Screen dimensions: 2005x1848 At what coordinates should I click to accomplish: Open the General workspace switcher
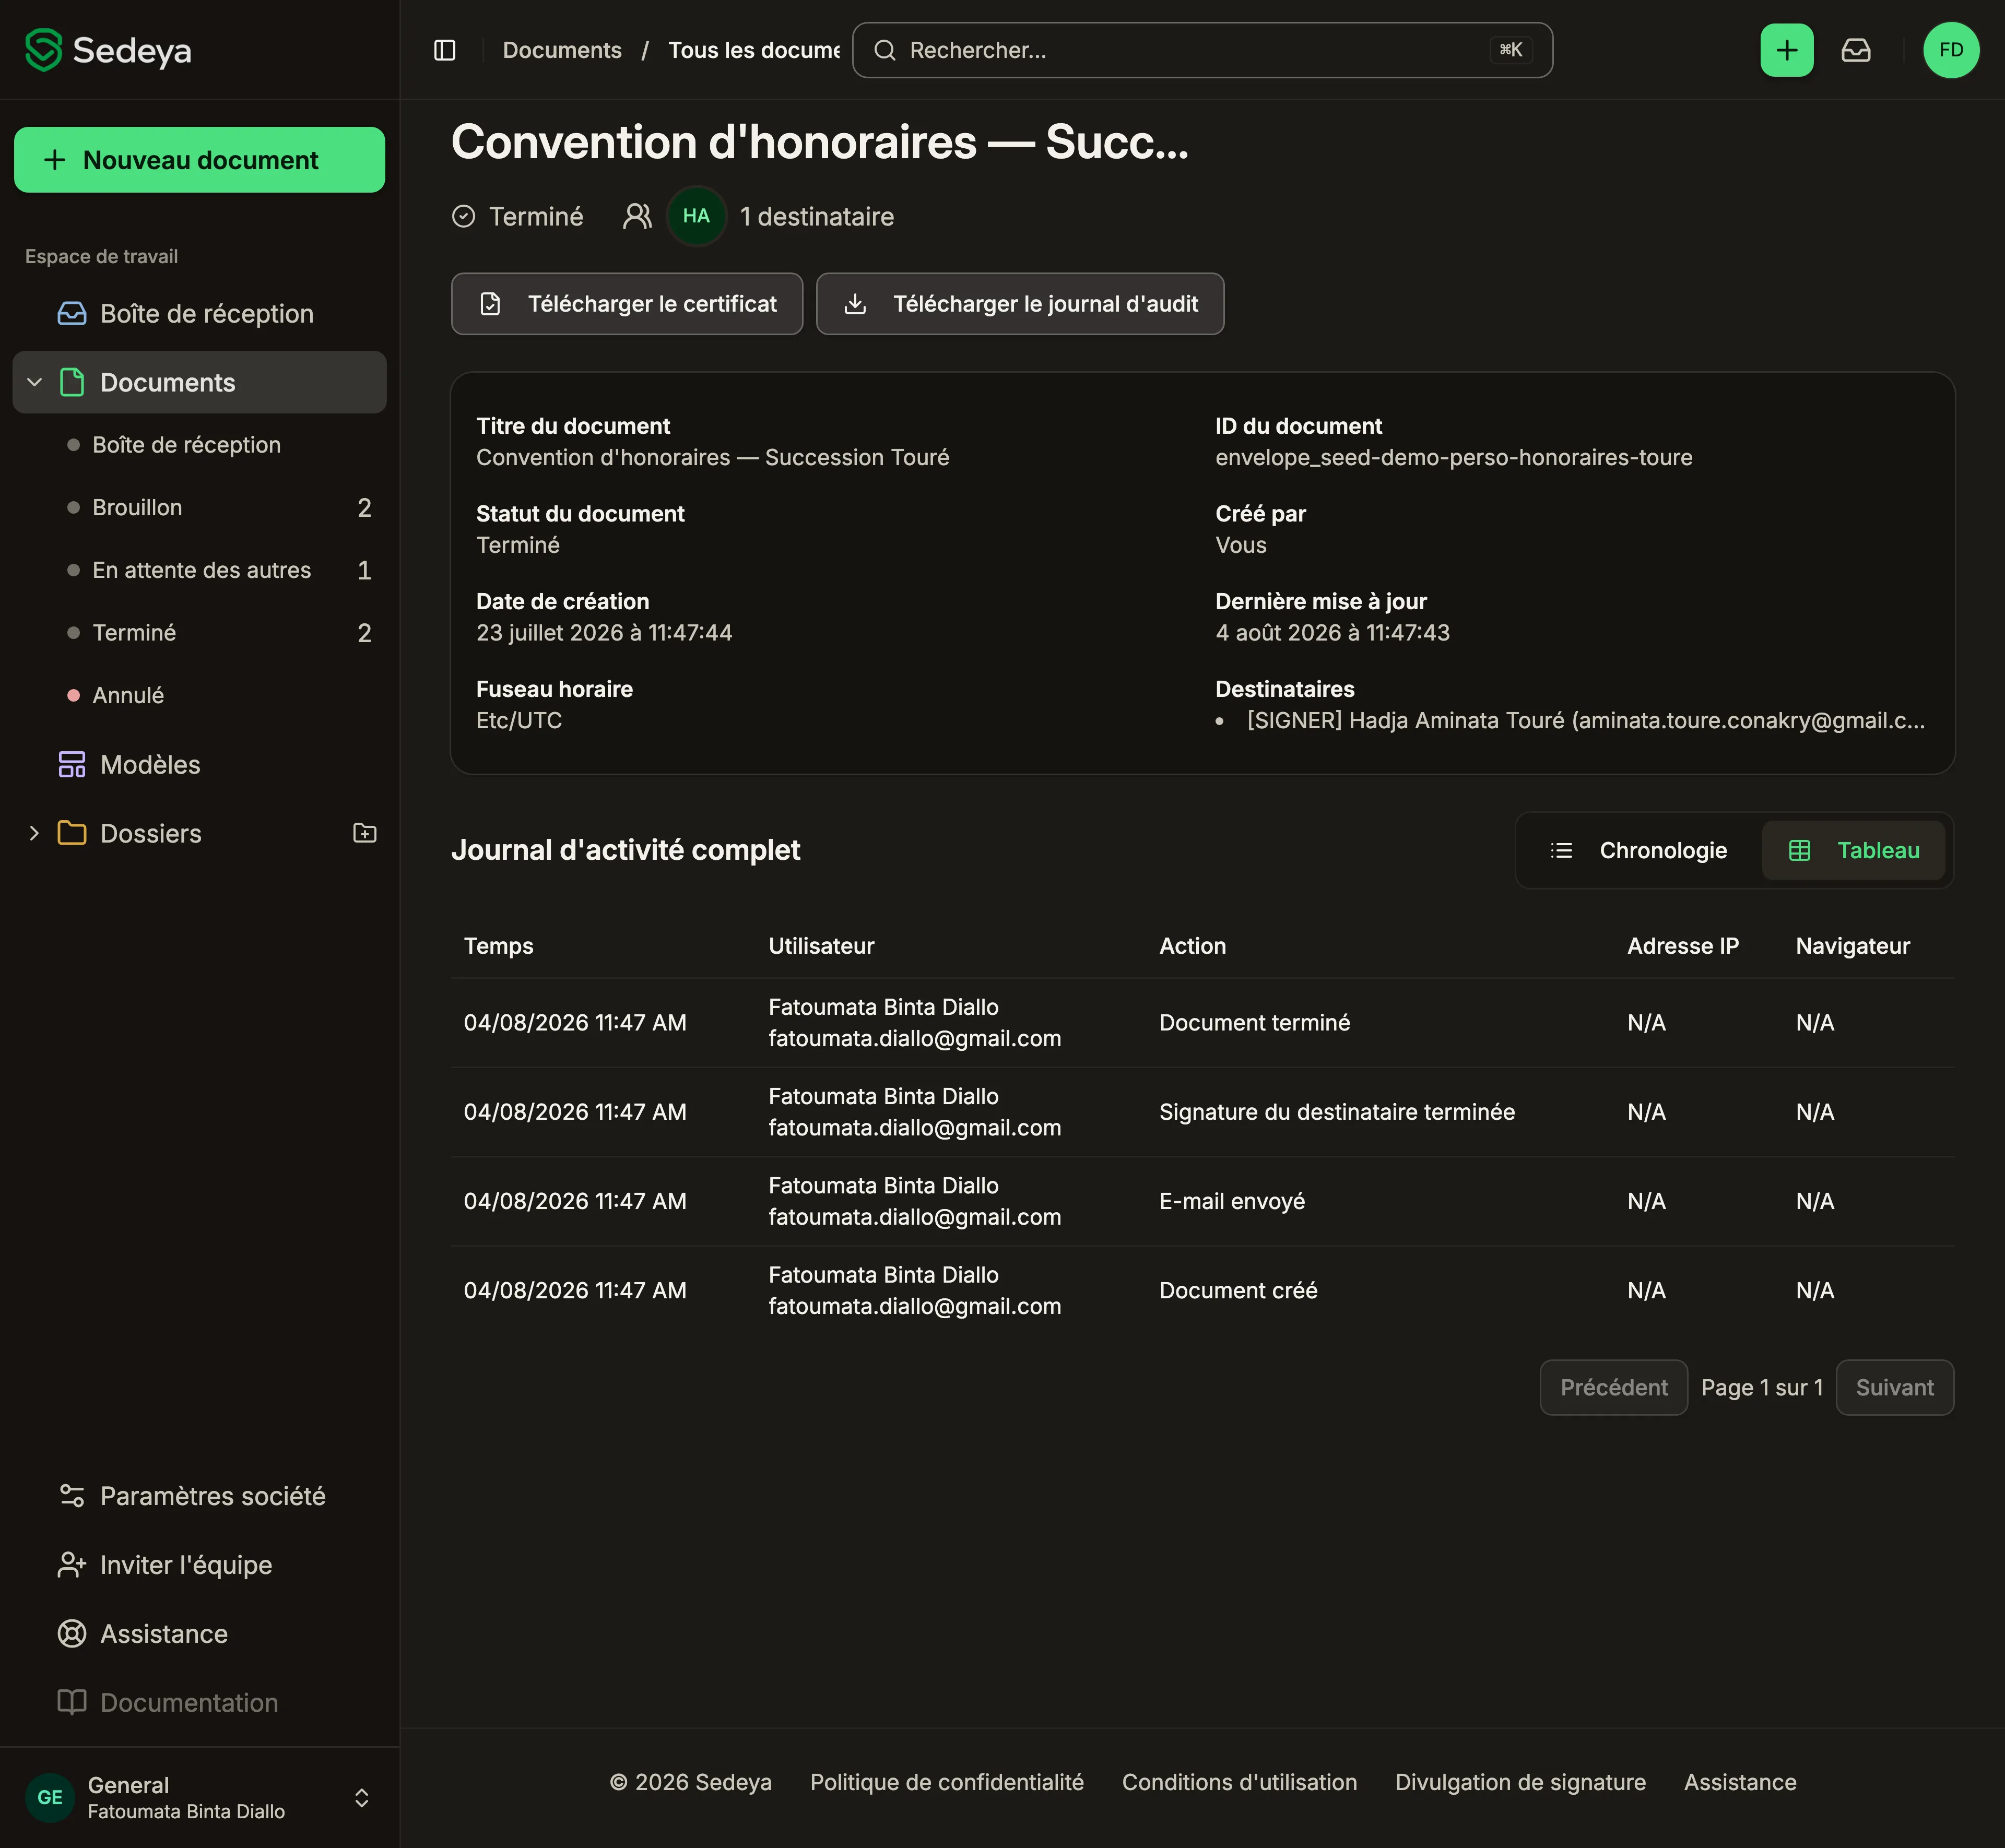coord(200,1797)
